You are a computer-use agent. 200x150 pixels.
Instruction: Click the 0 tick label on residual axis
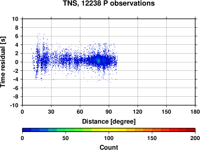(x=17, y=62)
